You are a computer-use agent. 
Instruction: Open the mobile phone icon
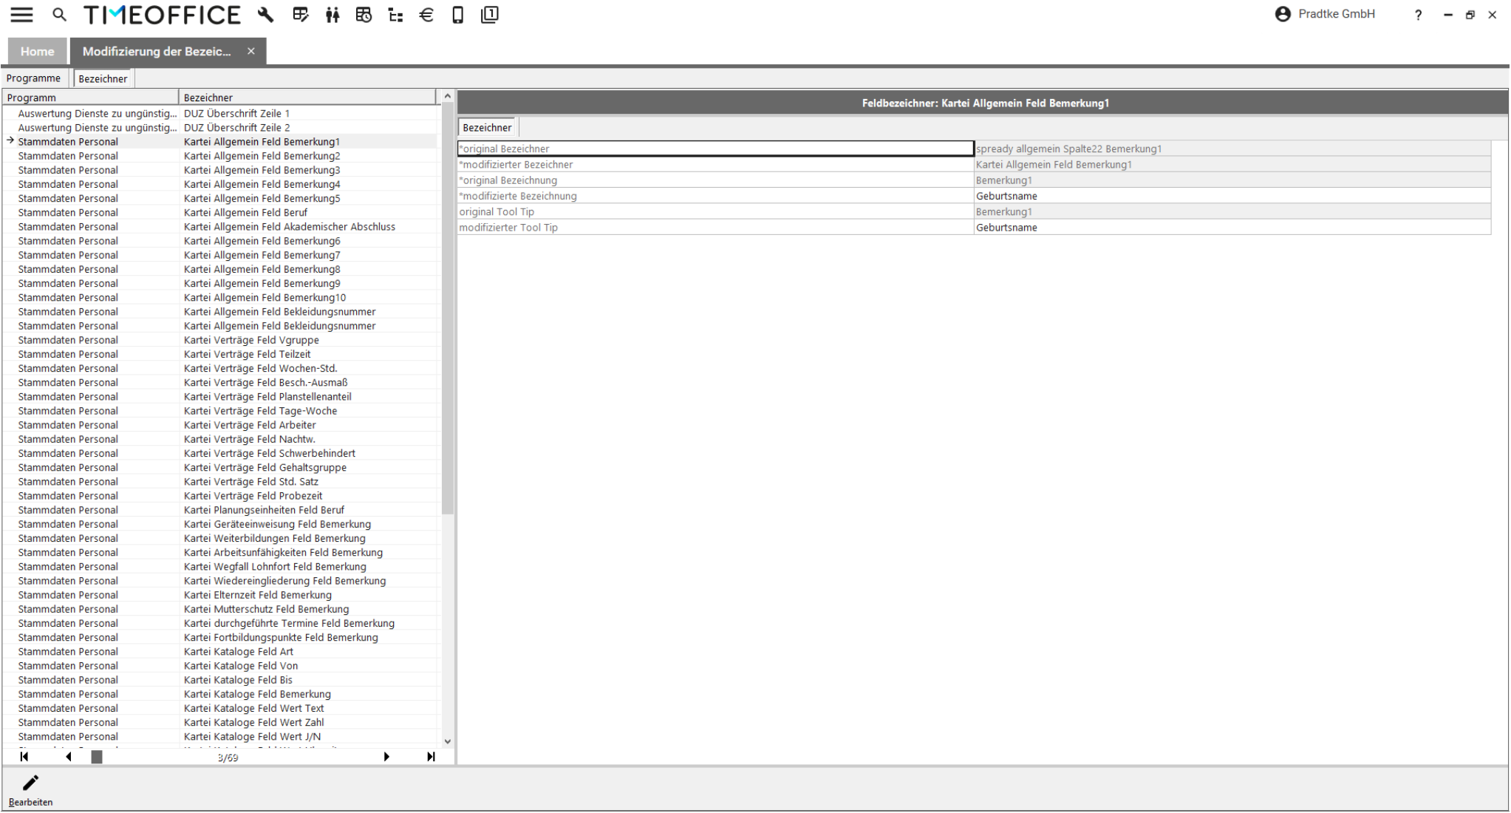click(458, 15)
